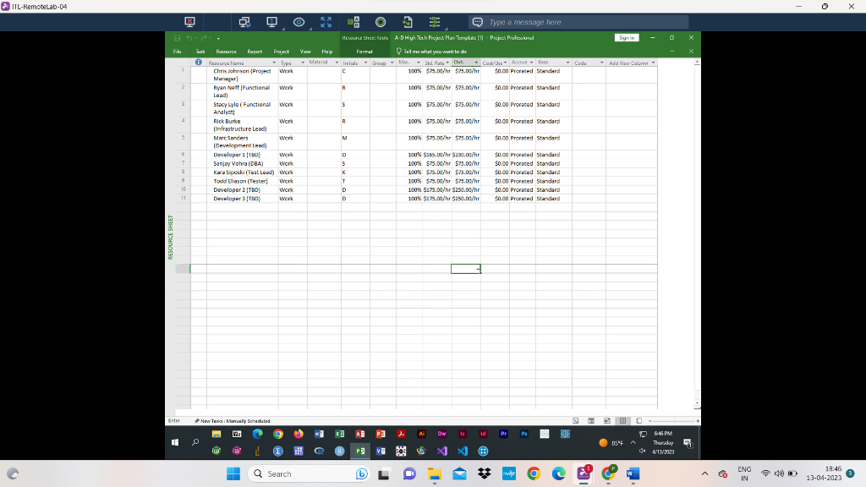Open the Initials column filter dropdown
Image resolution: width=866 pixels, height=487 pixels.
tap(365, 63)
